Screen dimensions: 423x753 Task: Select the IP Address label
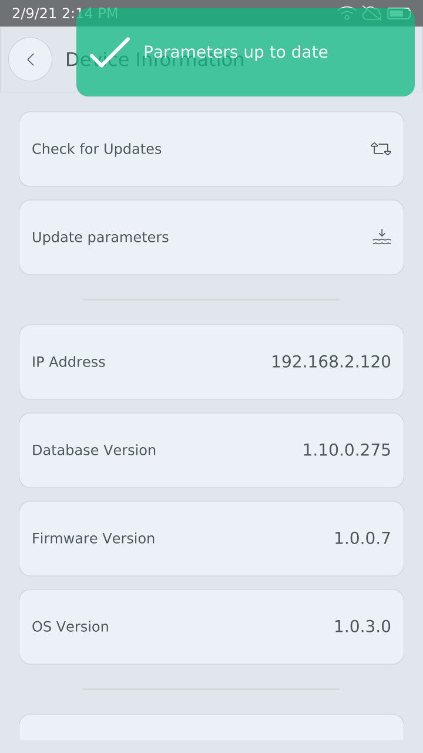(69, 362)
